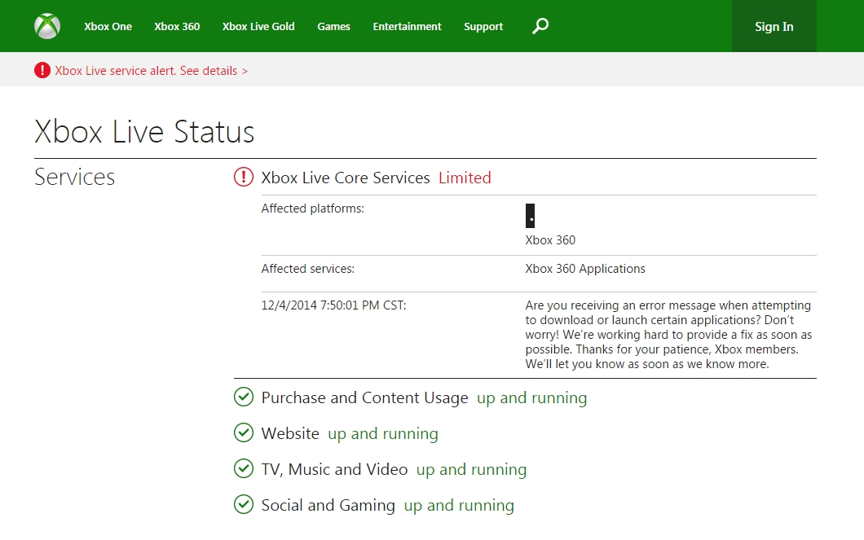Screen dimensions: 864x540
Task: Click the 12/4/2014 7:50:01 PM CST timestamp
Action: pos(333,305)
